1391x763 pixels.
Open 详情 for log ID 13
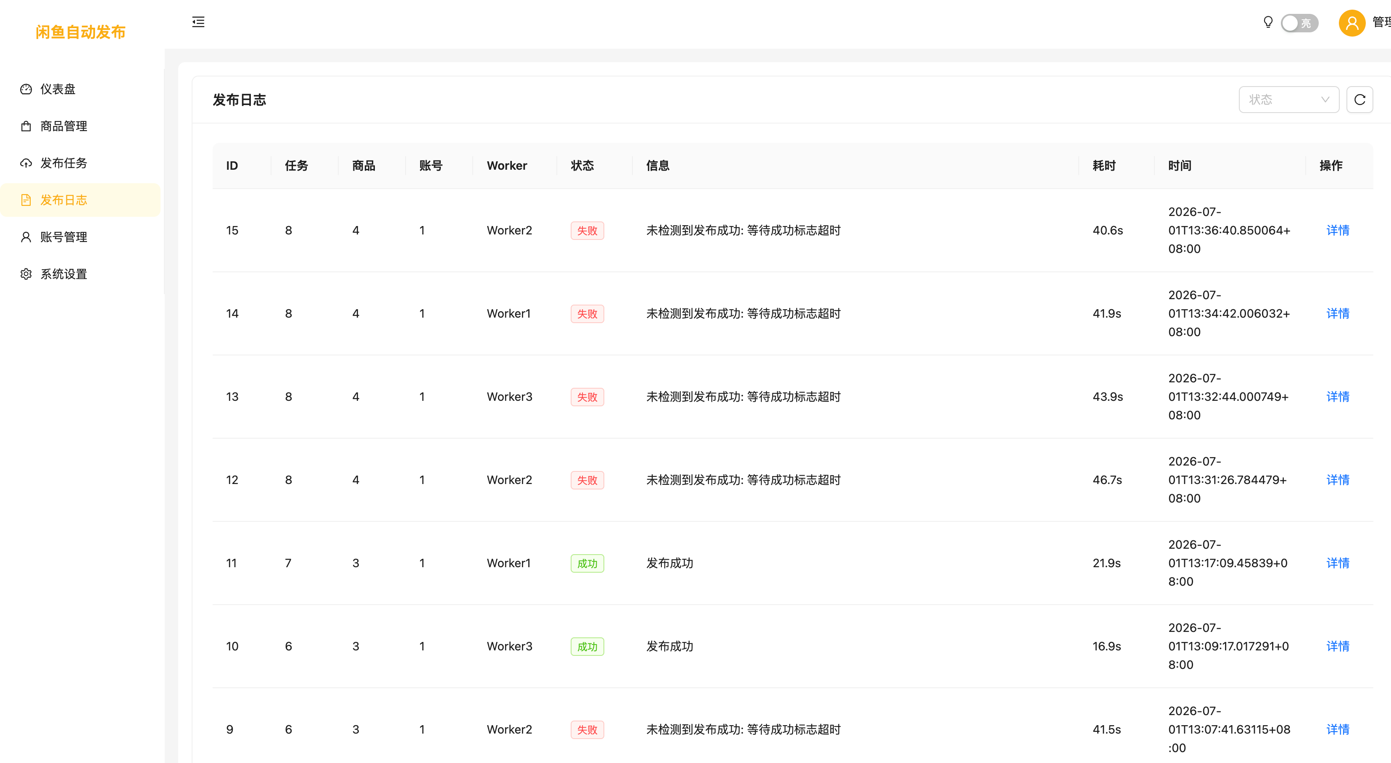pyautogui.click(x=1338, y=397)
